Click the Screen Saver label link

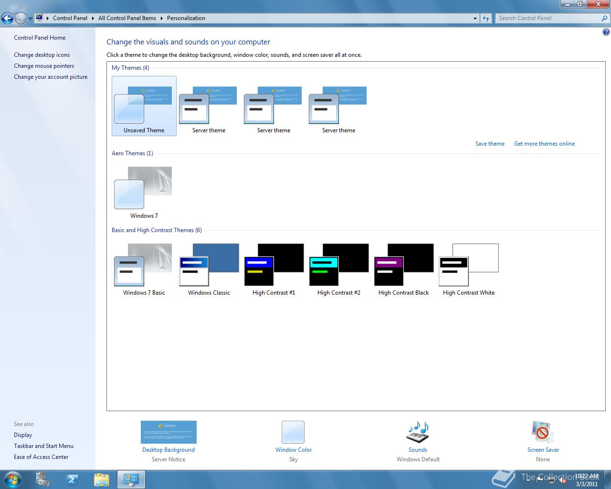[543, 450]
